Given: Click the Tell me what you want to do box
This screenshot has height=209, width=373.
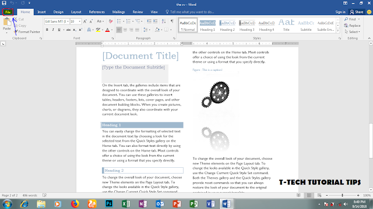Looking at the screenshot, I should pos(190,12).
